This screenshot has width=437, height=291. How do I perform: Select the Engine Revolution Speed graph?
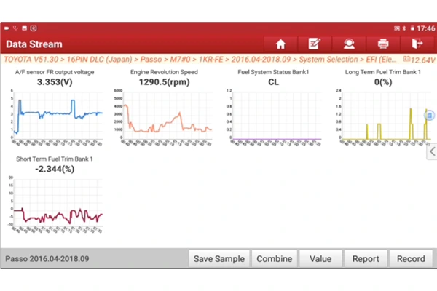[x=163, y=118]
